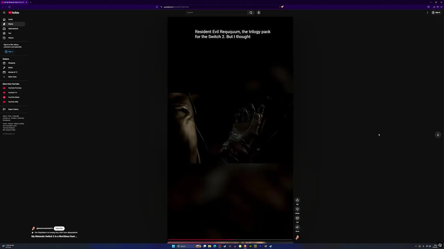Like this Short with thumbs up

click(x=297, y=200)
